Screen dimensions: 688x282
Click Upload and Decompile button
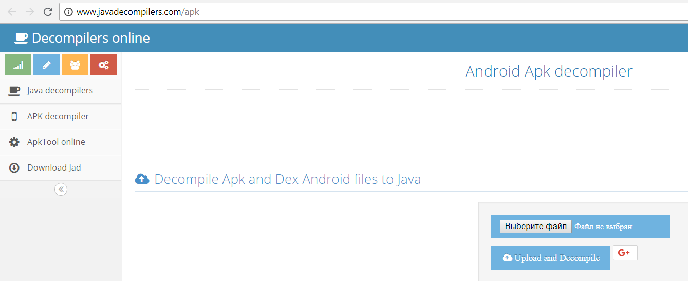551,258
